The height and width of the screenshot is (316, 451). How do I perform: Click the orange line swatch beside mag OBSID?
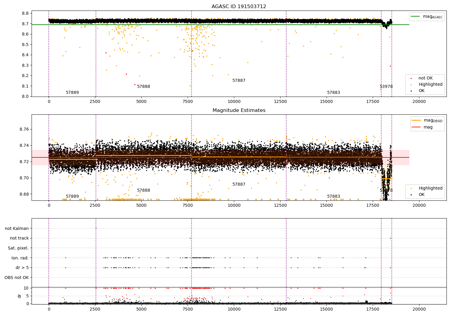(416, 120)
